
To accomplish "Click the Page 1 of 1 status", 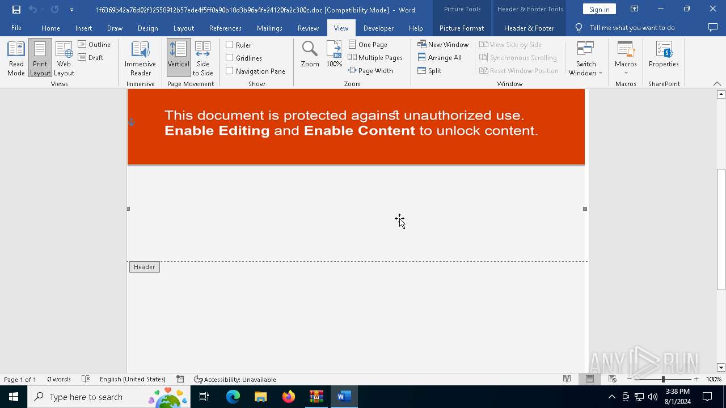I will pos(20,379).
